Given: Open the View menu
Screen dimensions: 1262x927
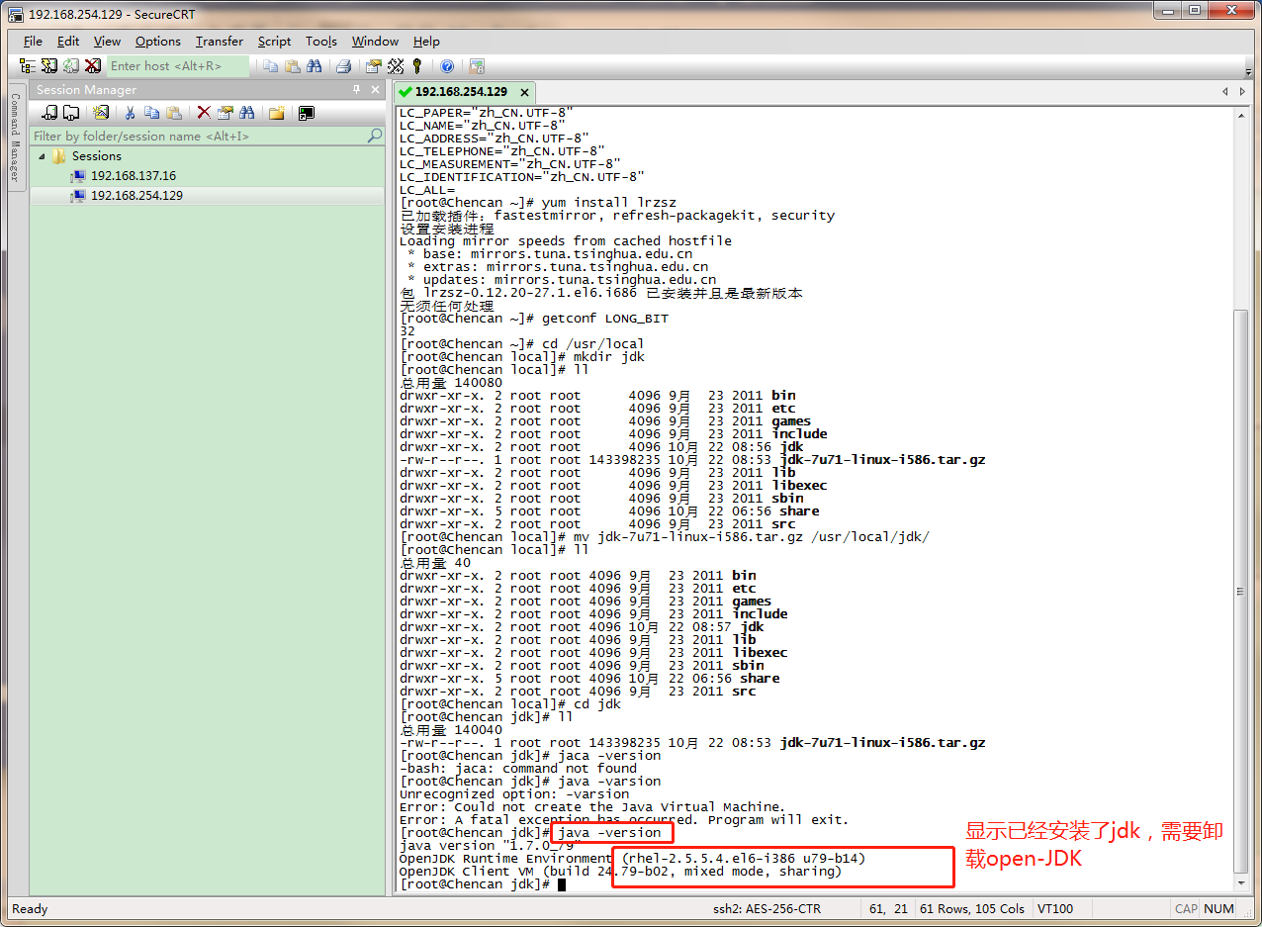Looking at the screenshot, I should (x=107, y=41).
